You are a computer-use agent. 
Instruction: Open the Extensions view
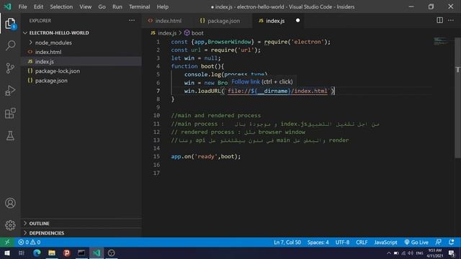(10, 113)
